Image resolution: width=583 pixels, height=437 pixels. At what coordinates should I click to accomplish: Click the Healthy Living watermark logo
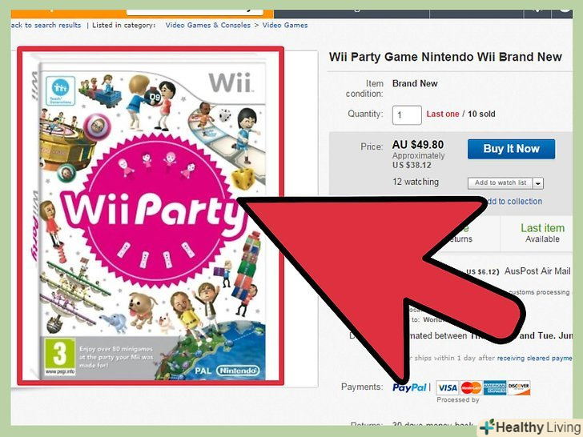531,427
